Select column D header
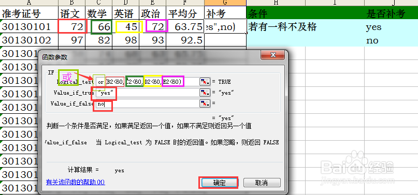 tap(126, 3)
